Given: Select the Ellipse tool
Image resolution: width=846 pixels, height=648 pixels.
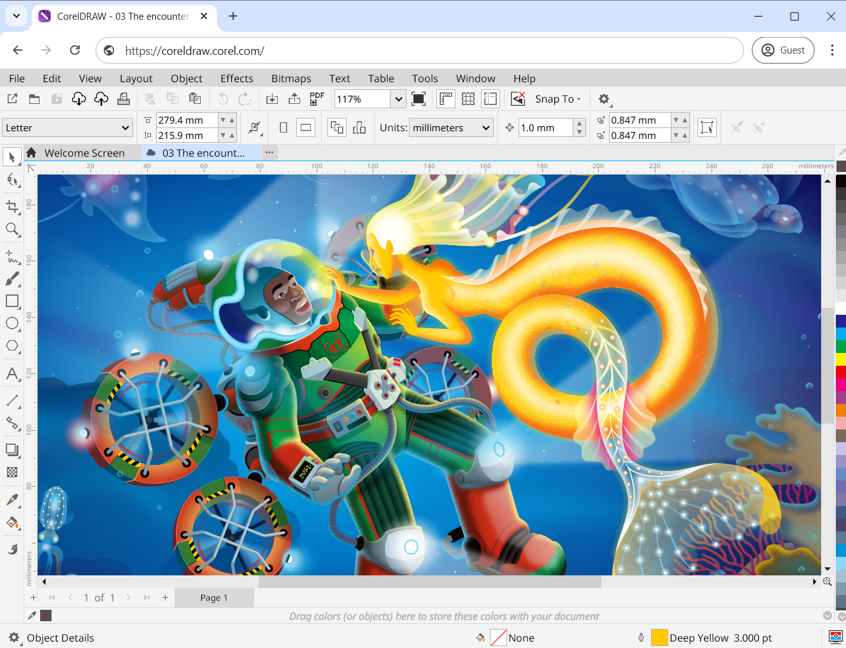Looking at the screenshot, I should pos(11,324).
